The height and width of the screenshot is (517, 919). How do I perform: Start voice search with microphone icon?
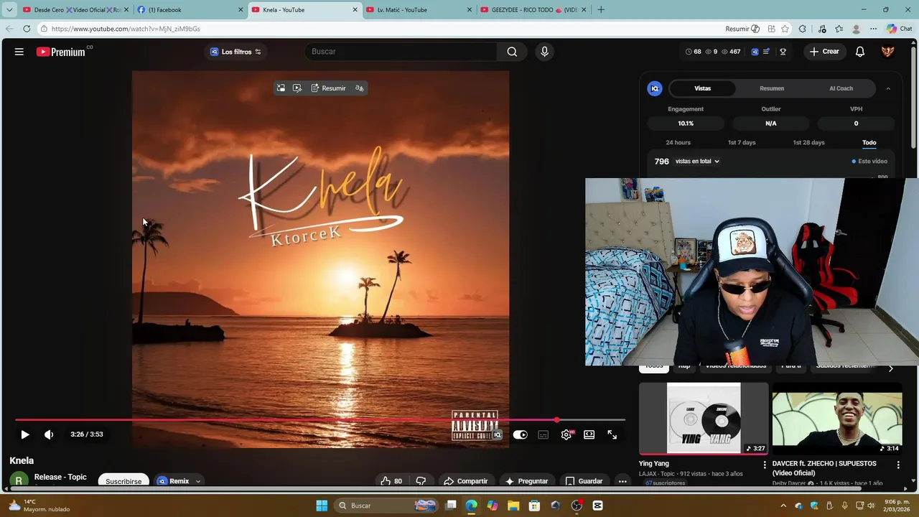click(x=544, y=52)
